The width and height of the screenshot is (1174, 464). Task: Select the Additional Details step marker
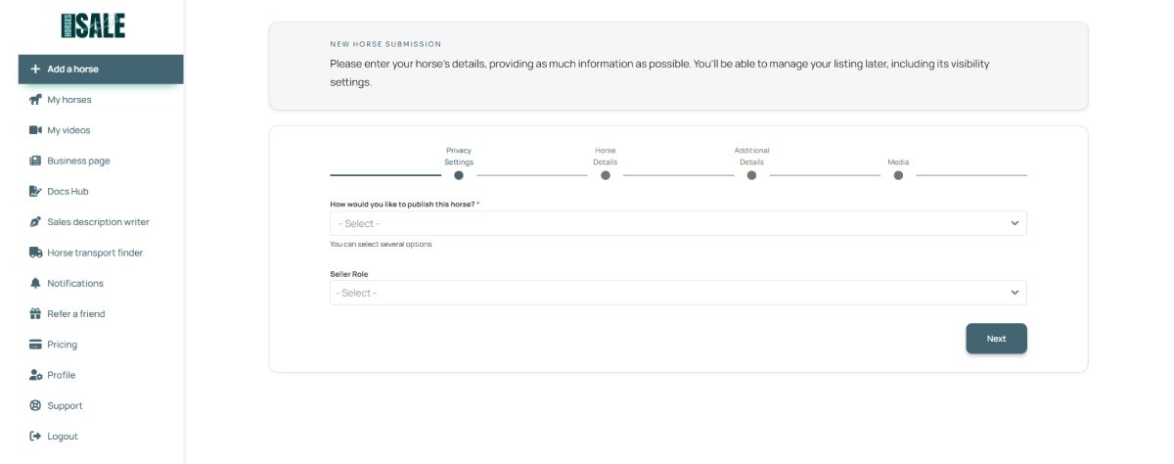(751, 175)
